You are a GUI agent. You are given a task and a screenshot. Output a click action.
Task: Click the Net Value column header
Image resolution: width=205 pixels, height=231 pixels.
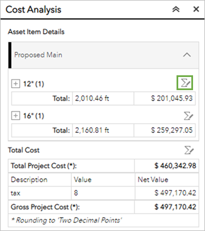pyautogui.click(x=153, y=180)
